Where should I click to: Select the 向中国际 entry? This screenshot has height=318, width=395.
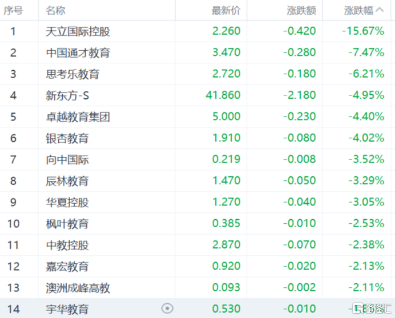[67, 160]
